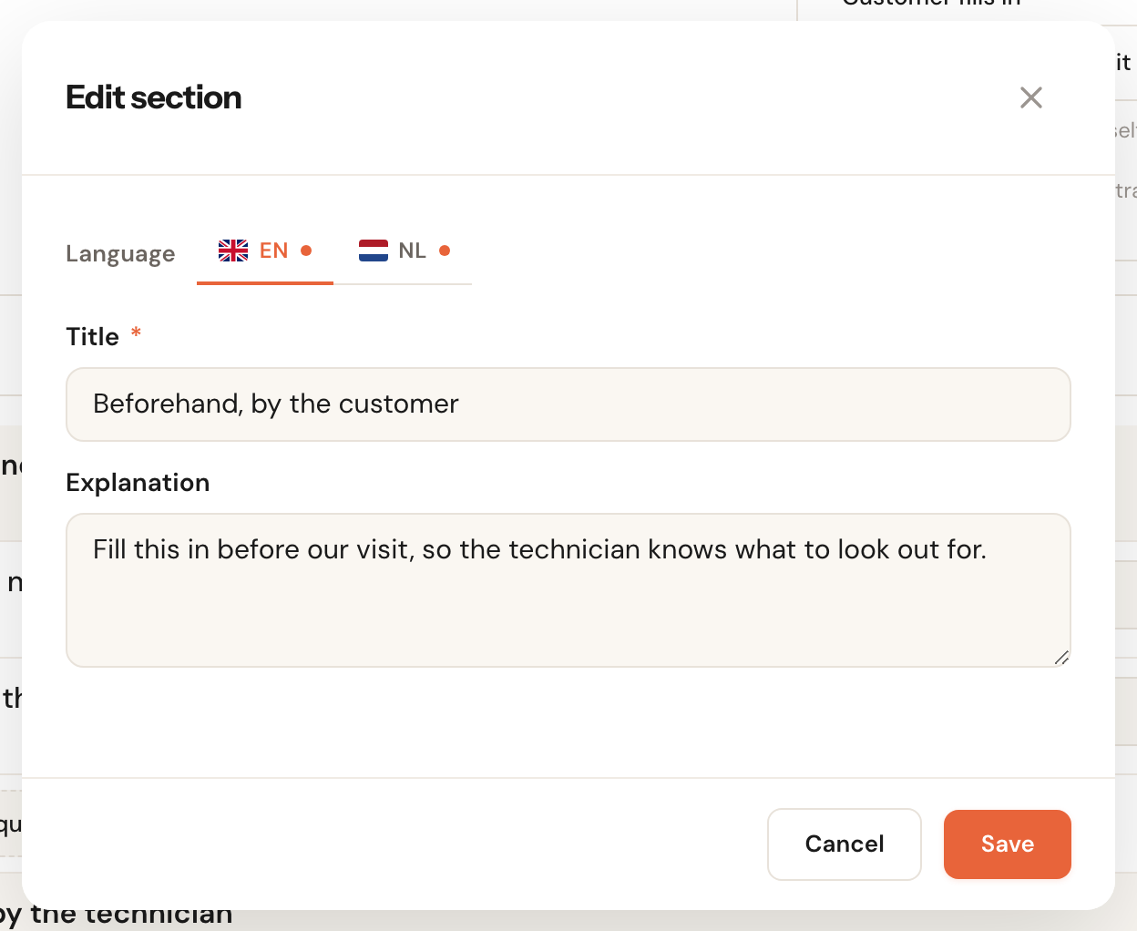Click the Explanation textarea resize handle

click(1061, 658)
